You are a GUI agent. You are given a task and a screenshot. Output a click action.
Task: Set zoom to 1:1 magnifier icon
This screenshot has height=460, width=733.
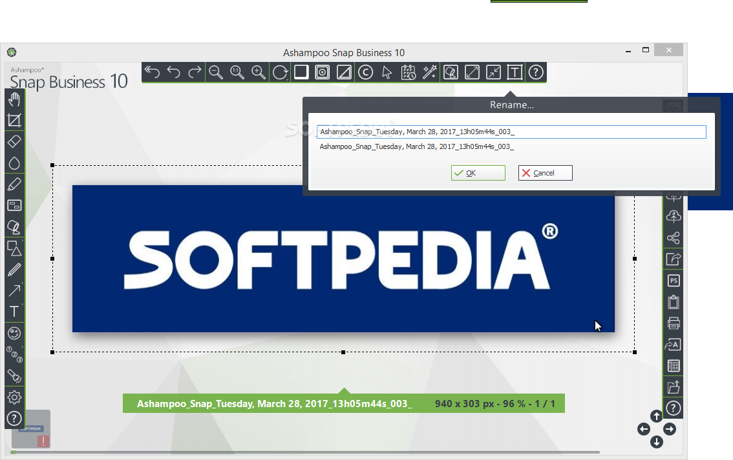(x=237, y=72)
